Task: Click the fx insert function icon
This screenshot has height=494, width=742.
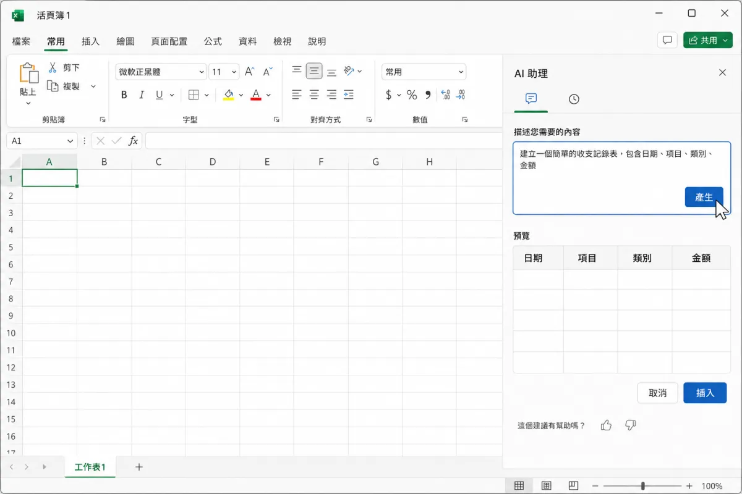Action: [133, 141]
